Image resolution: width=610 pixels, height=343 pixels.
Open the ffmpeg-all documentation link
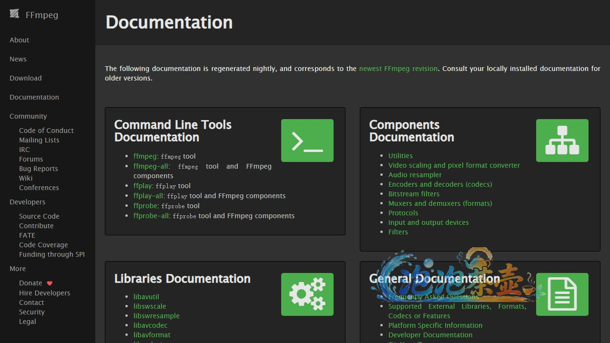click(151, 166)
